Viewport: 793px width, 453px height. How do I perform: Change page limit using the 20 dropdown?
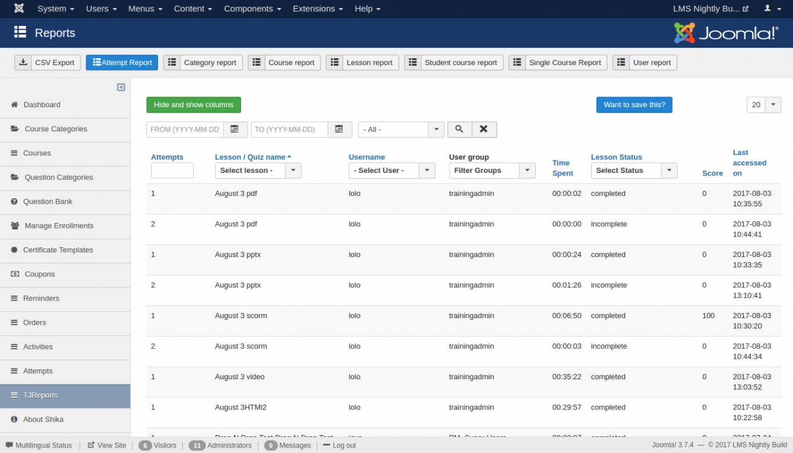tap(764, 105)
